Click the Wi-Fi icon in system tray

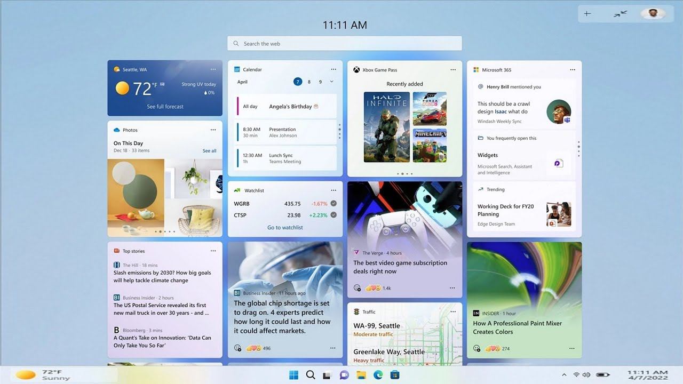577,375
